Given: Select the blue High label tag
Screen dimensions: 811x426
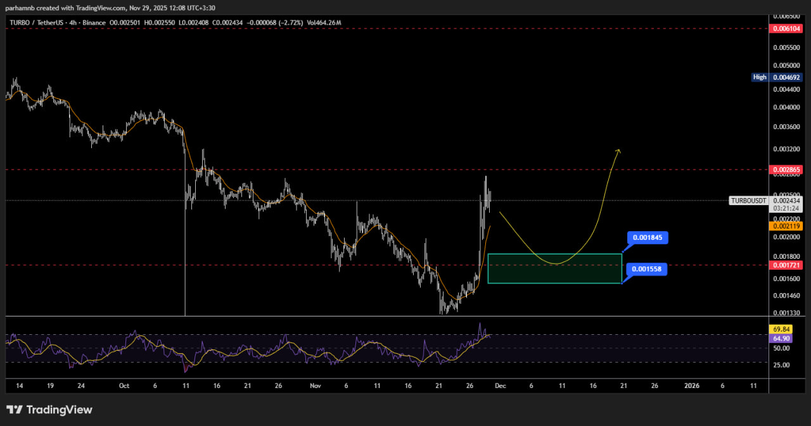Looking at the screenshot, I should coord(759,77).
